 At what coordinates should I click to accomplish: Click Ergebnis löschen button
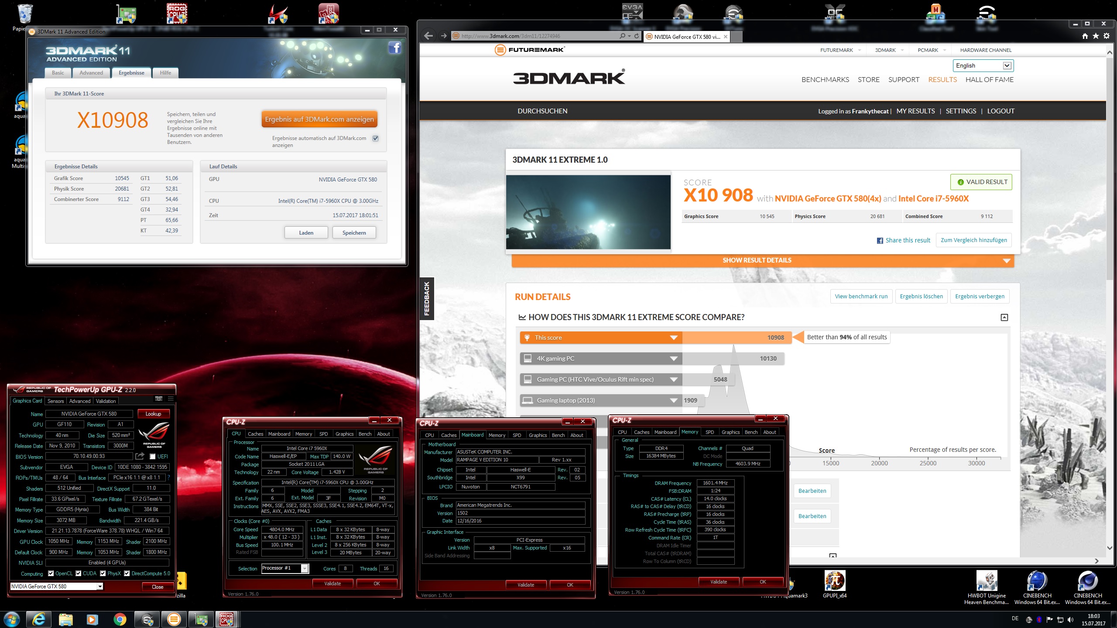pos(921,296)
